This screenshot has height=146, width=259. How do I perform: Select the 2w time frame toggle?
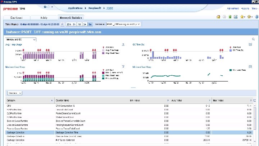click(x=85, y=24)
